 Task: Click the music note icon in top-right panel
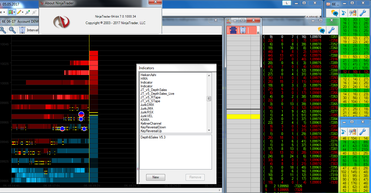tap(343, 13)
